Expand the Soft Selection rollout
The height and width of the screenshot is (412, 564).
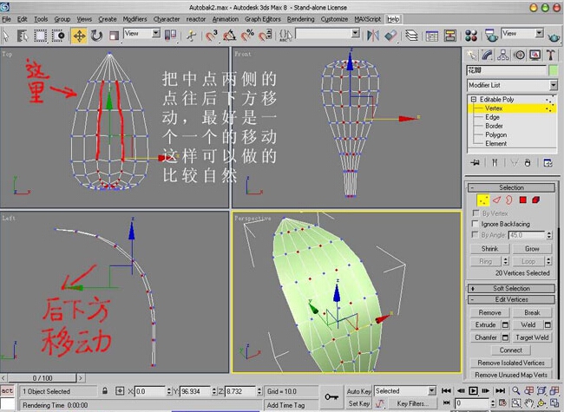pyautogui.click(x=511, y=288)
